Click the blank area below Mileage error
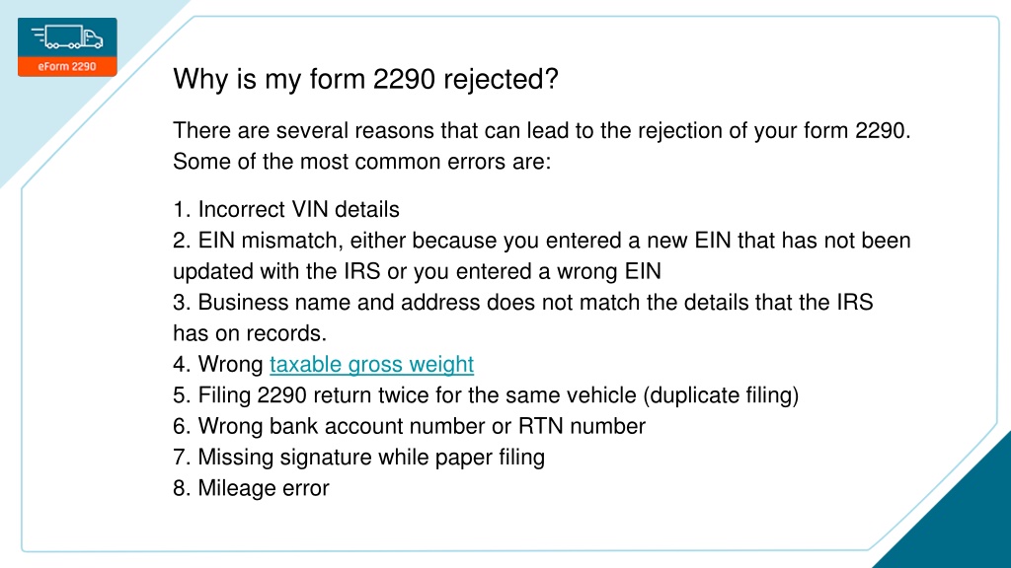Screen dimensions: 1011x568 click(x=451, y=525)
